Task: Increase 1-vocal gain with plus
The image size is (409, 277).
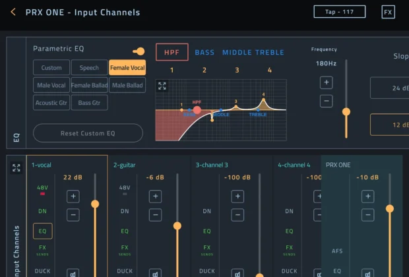Action: click(73, 197)
